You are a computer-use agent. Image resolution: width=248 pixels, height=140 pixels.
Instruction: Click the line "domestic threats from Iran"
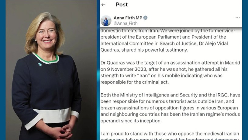click(x=129, y=30)
